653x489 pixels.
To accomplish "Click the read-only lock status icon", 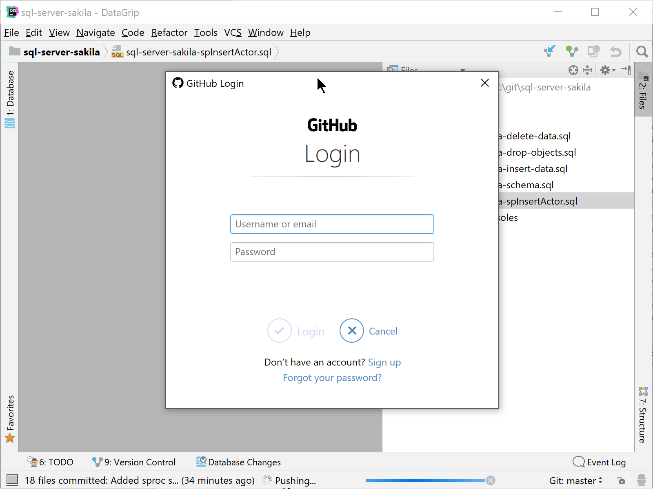I will 621,480.
